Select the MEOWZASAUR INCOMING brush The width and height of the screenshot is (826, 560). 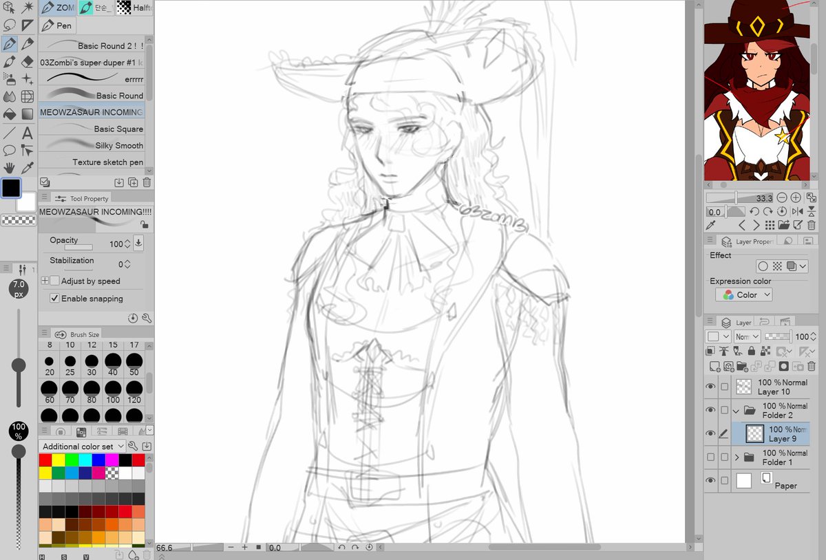92,111
